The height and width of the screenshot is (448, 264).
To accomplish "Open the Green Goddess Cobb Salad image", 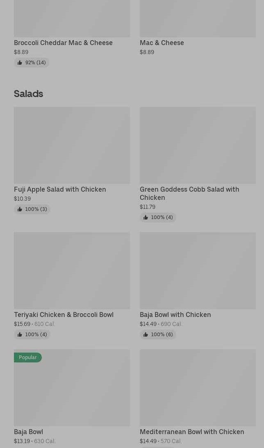I will click(198, 145).
